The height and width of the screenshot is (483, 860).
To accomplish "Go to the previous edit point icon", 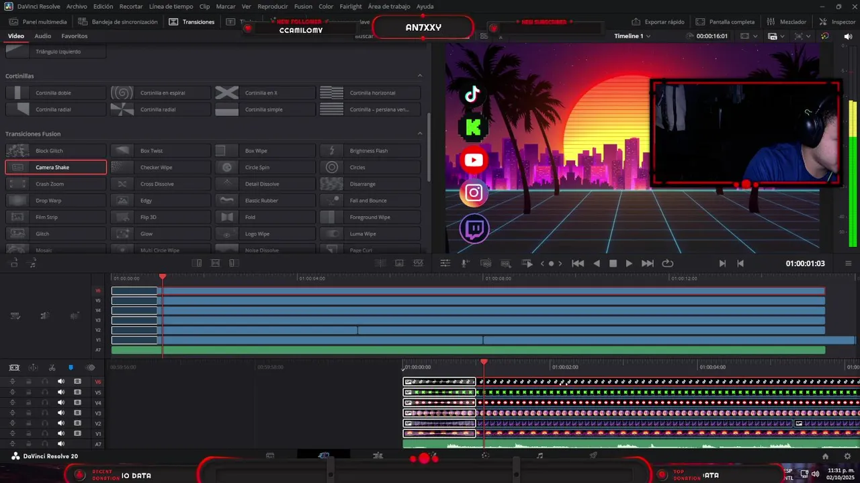I will pyautogui.click(x=740, y=264).
